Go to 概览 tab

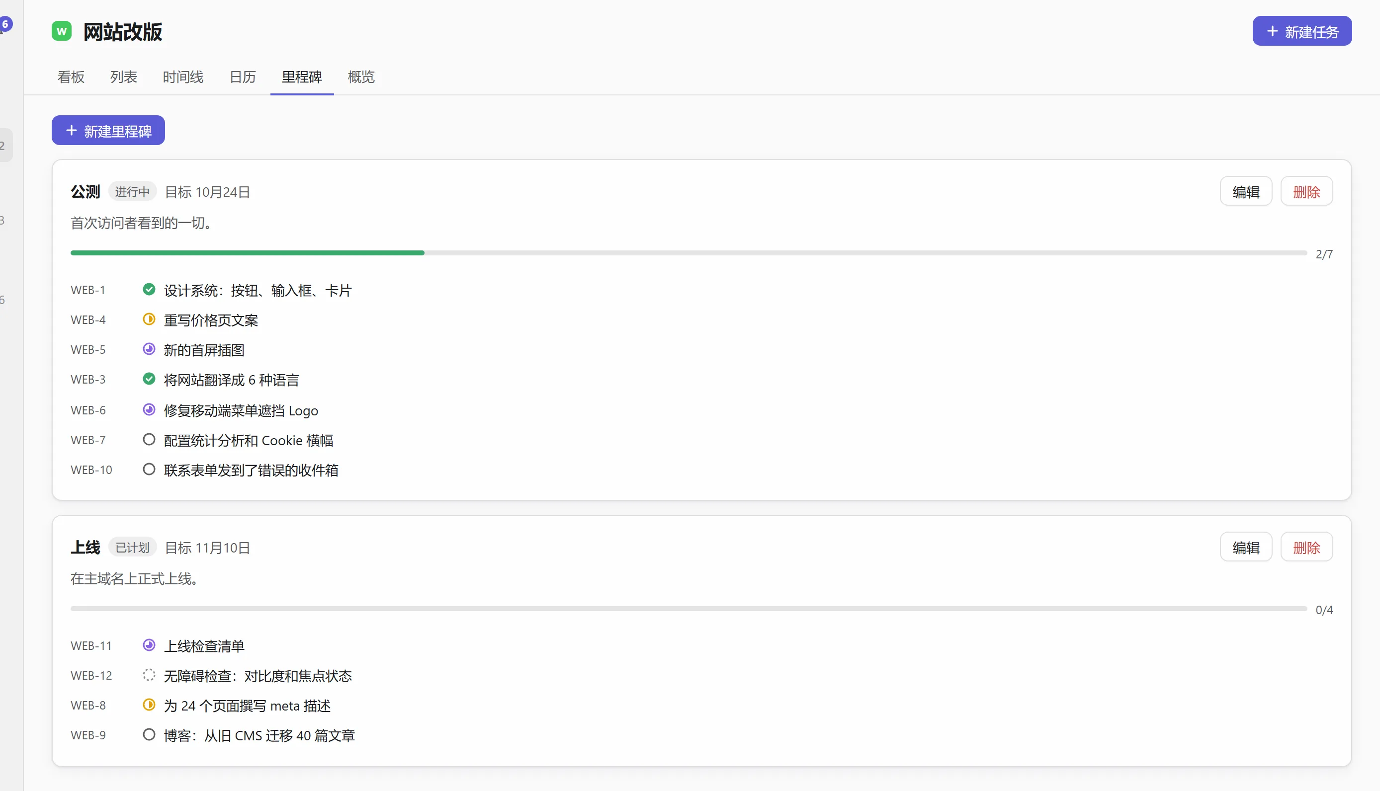(x=361, y=77)
